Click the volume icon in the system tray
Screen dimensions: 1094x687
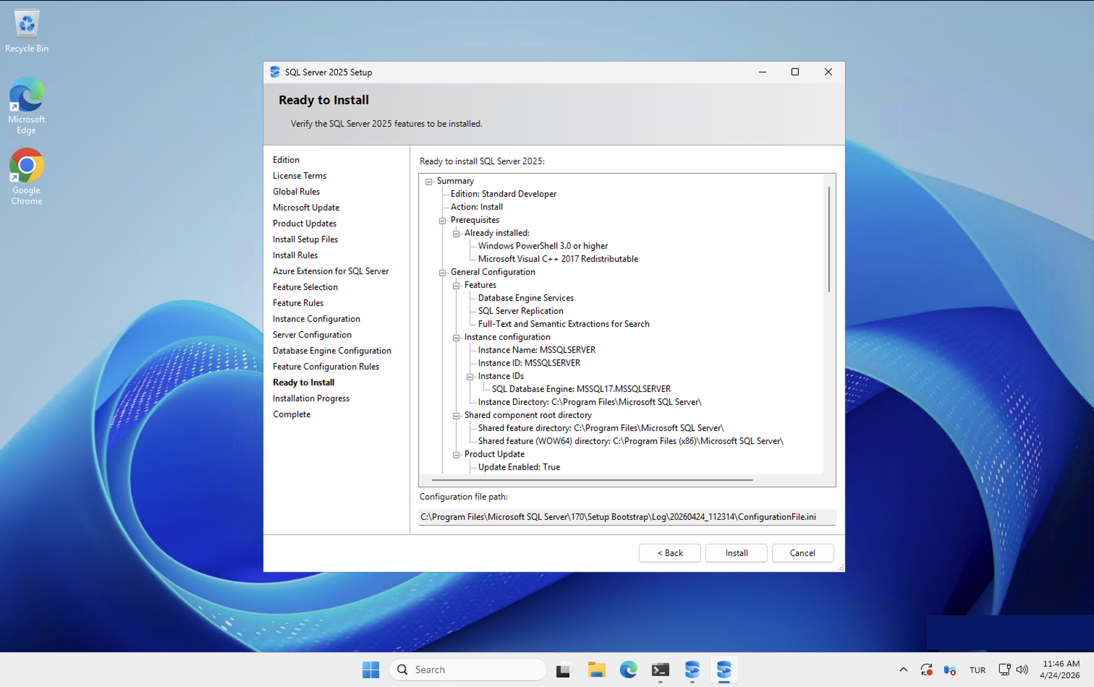[x=1022, y=670]
